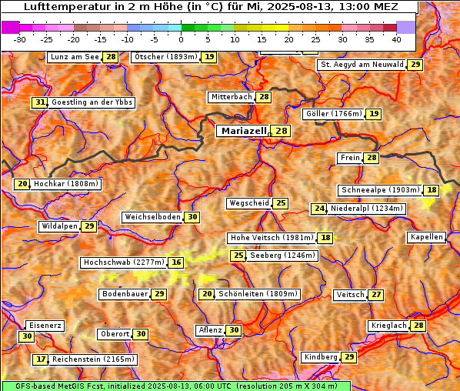Select the Veitsch station label
Image resolution: width=460 pixels, height=391 pixels.
pyautogui.click(x=350, y=295)
